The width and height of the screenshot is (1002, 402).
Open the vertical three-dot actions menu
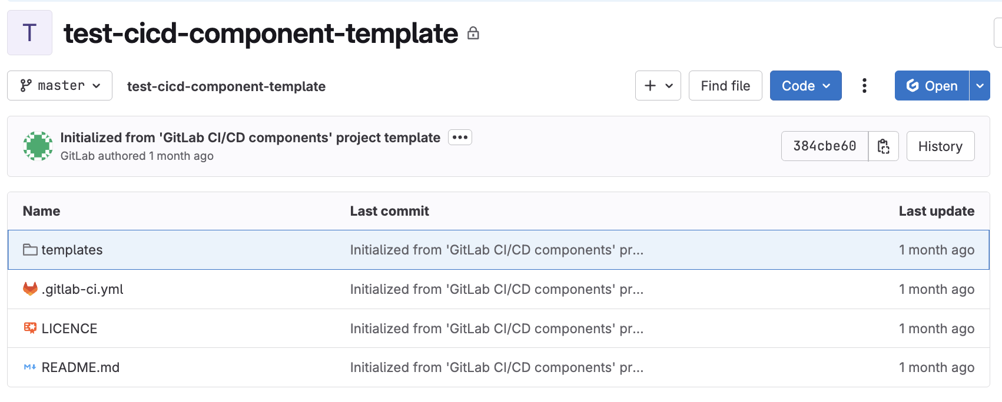(x=864, y=86)
